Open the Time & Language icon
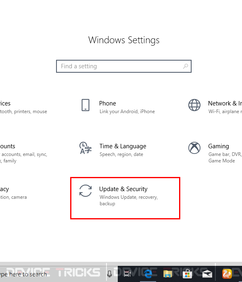 86,148
